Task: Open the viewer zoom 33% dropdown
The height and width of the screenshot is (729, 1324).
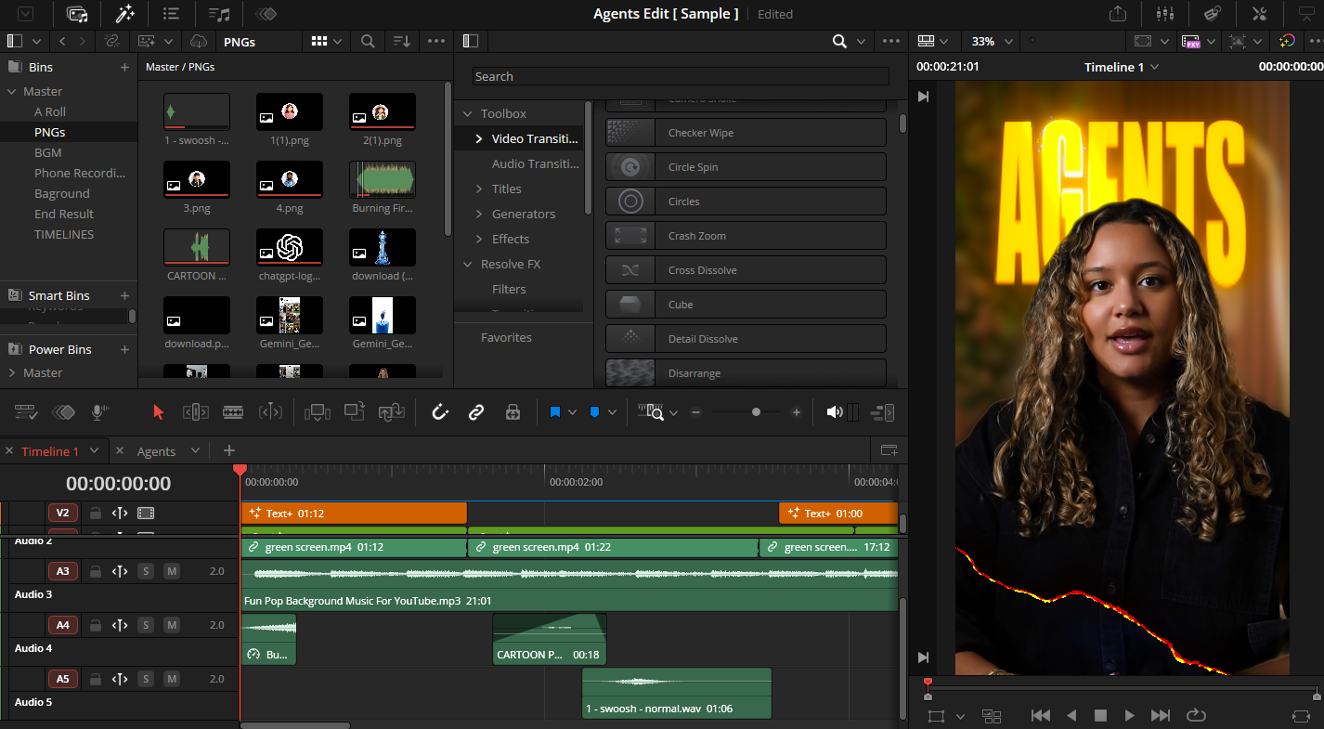Action: 993,42
